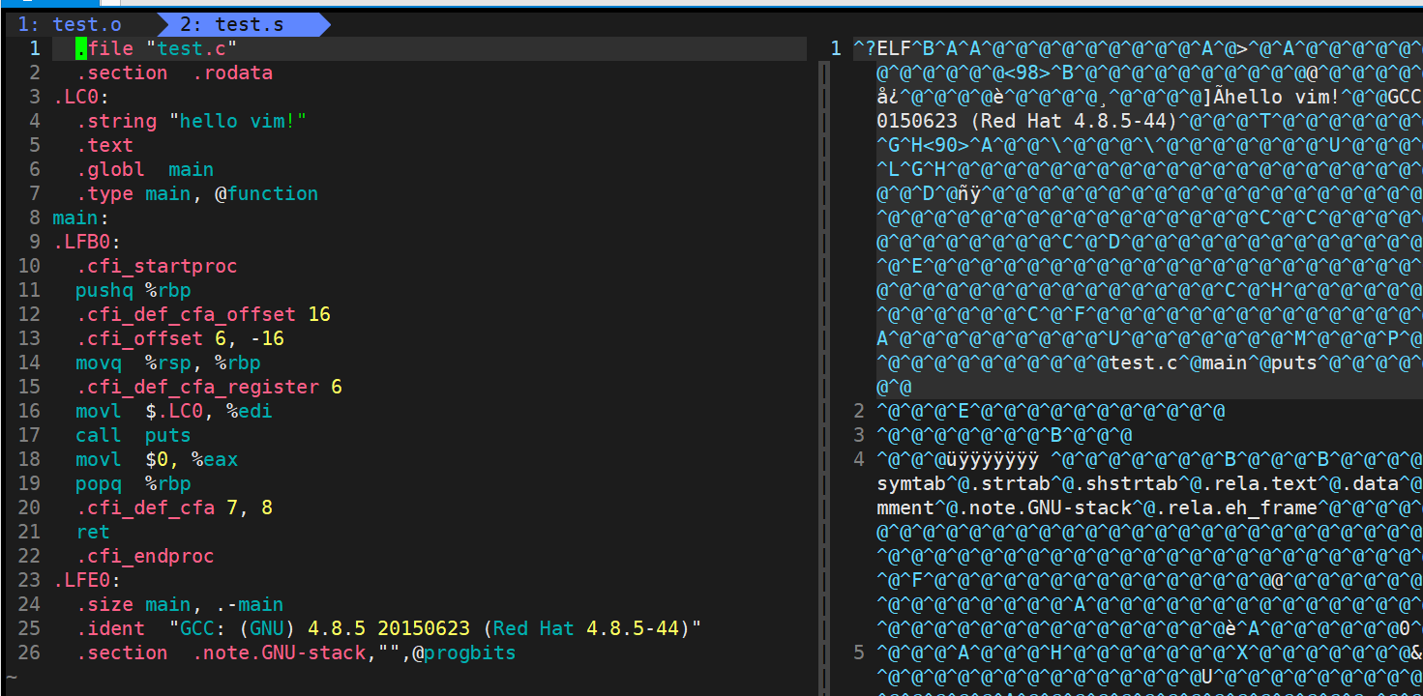Click the '.section .rodata' line

coord(175,72)
